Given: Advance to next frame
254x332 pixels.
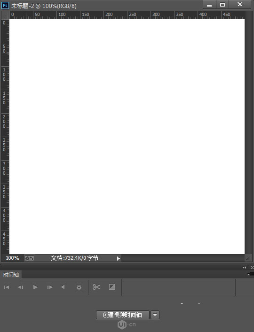Looking at the screenshot, I should pyautogui.click(x=50, y=287).
